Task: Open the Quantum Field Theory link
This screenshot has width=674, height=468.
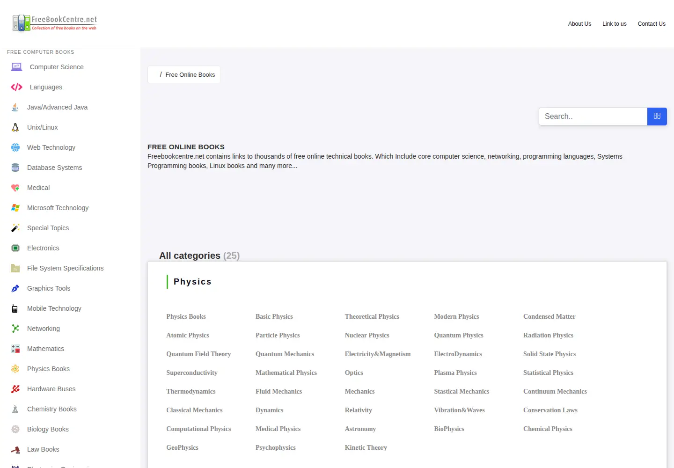Action: 198,354
